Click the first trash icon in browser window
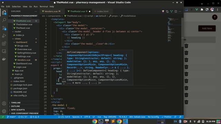The image size is (221, 124). (186, 46)
